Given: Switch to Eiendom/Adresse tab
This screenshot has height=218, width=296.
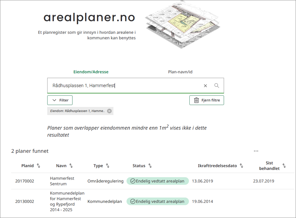Looking at the screenshot, I should click(x=91, y=72).
